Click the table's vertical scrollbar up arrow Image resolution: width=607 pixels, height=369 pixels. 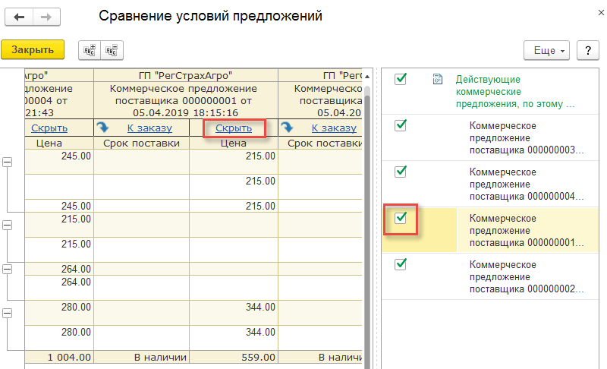click(x=367, y=76)
